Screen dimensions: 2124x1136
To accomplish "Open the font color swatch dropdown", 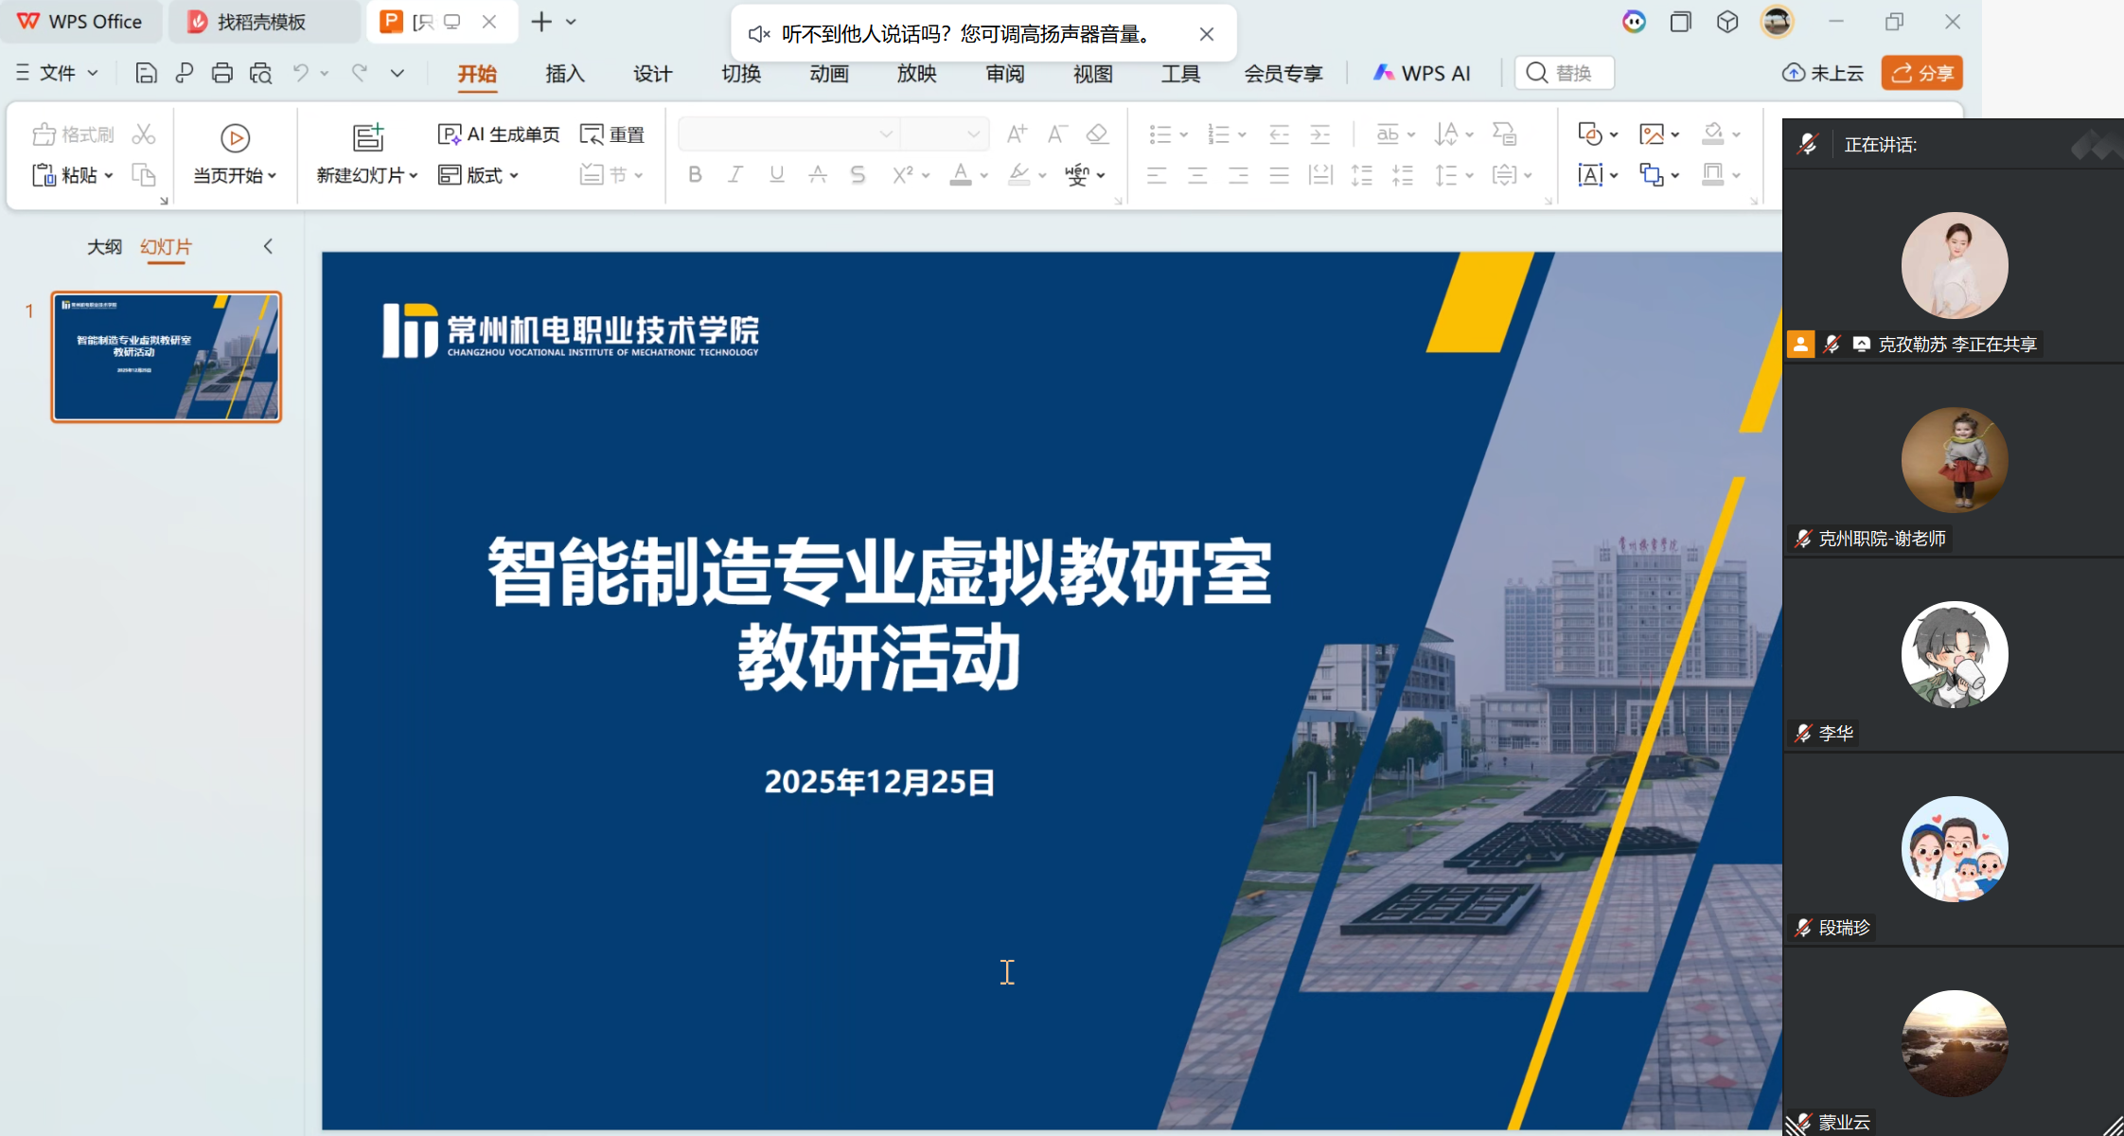I will coord(984,176).
